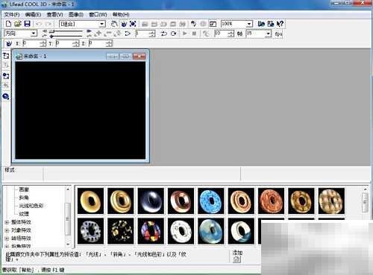Select the 光线和色彩 tree item

point(31,206)
